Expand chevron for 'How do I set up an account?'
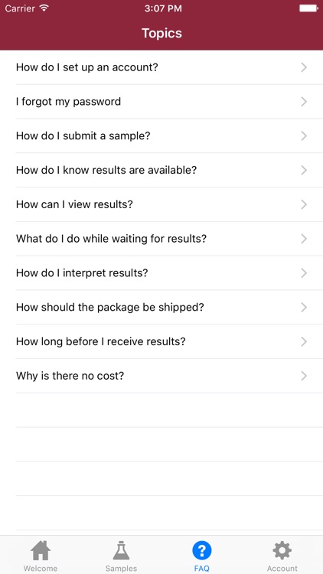Viewport: 323px width, 574px height. pyautogui.click(x=304, y=67)
